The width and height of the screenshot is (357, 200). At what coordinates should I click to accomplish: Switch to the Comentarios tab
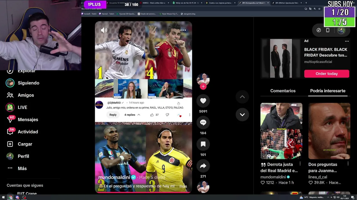pyautogui.click(x=283, y=91)
